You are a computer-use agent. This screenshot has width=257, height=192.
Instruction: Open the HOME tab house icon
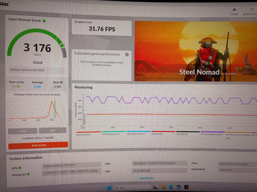234,10
